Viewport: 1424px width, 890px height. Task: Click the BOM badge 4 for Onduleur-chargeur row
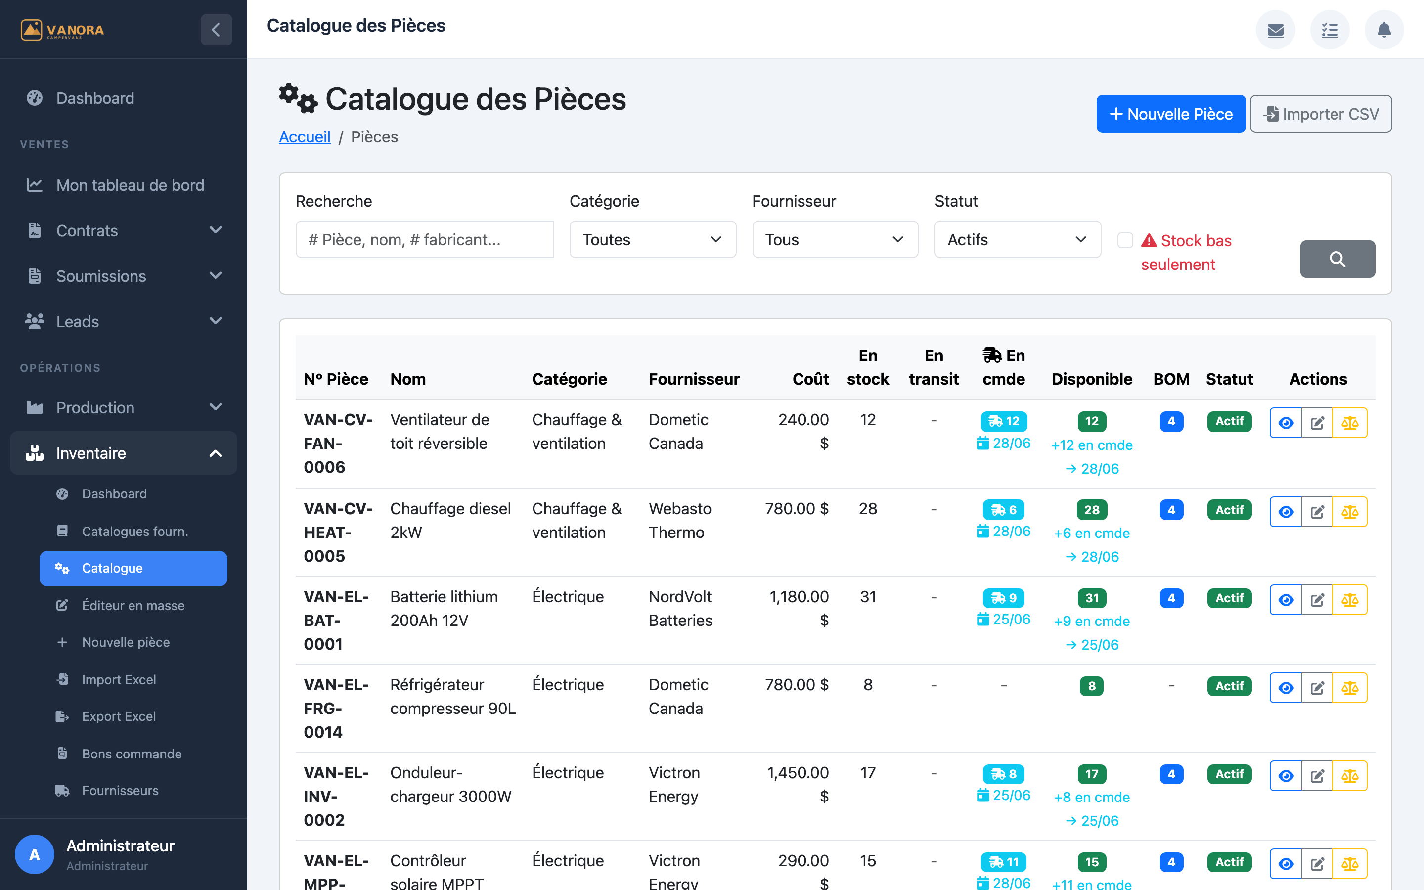(1171, 774)
